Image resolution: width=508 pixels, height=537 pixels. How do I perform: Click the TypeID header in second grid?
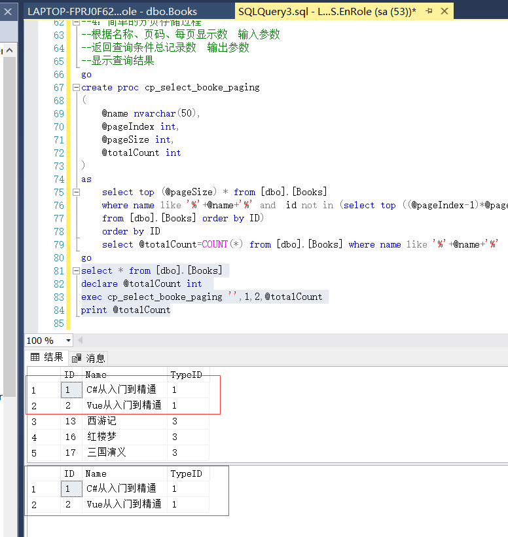[x=189, y=473]
